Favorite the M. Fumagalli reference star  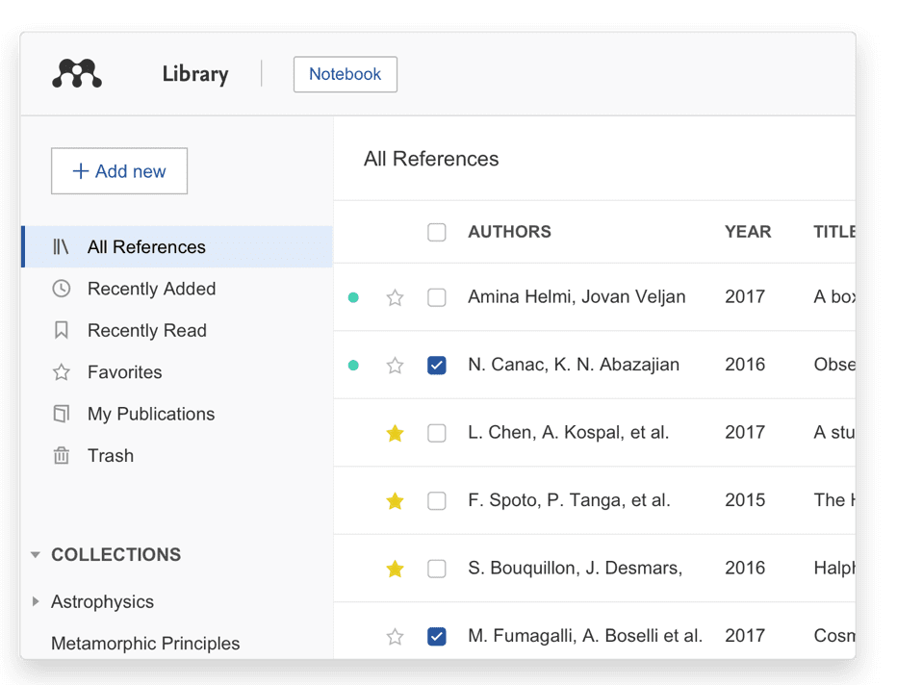[x=395, y=636]
